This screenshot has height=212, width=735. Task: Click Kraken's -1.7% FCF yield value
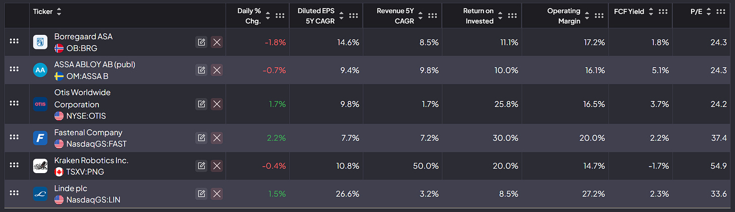(x=659, y=166)
